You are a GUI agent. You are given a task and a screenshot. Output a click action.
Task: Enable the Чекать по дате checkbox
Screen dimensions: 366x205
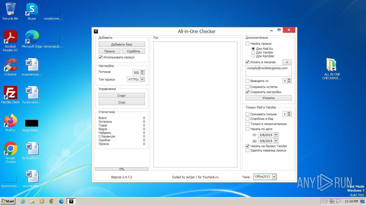[x=247, y=129]
